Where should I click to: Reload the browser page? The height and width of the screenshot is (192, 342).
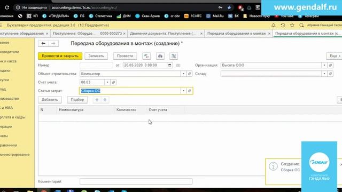[x=7, y=7]
